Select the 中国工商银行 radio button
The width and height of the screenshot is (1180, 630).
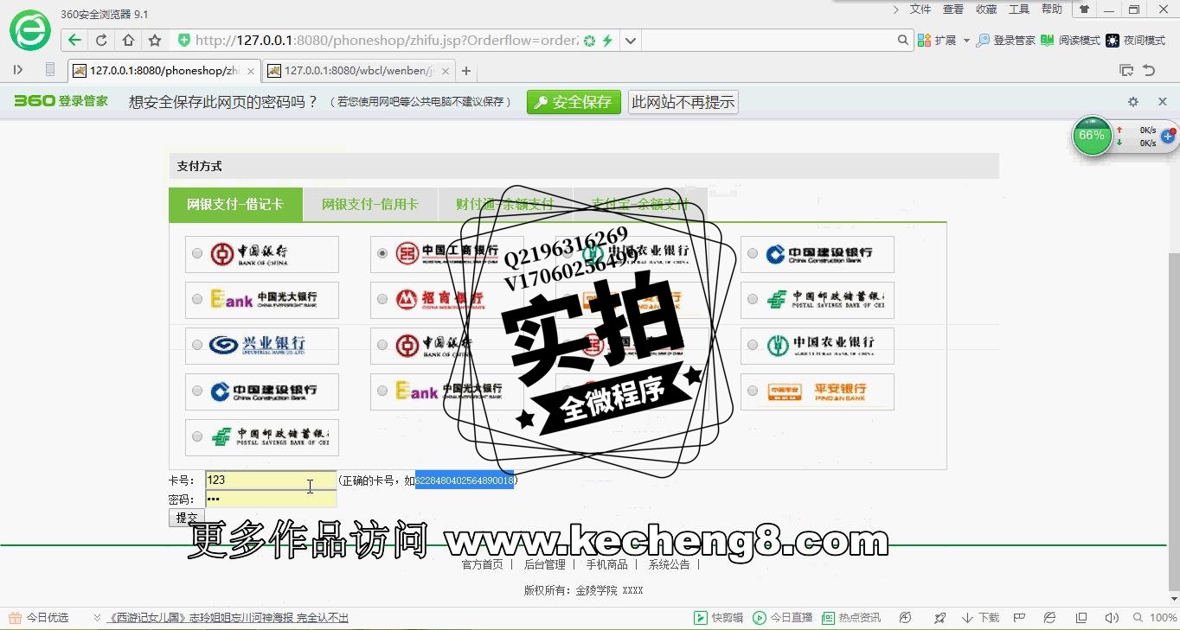pos(382,253)
